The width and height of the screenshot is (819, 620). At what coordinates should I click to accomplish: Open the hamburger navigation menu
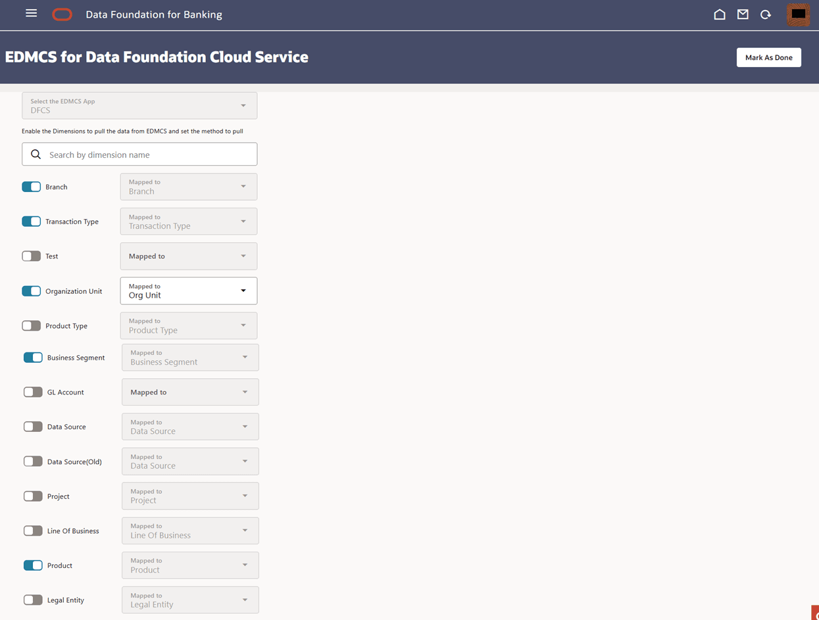tap(31, 13)
